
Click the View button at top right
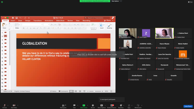coord(190,2)
